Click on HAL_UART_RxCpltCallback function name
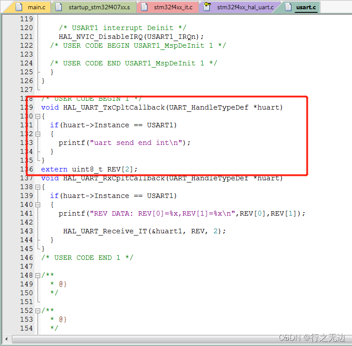Image resolution: width=352 pixels, height=346 pixels. 114,178
